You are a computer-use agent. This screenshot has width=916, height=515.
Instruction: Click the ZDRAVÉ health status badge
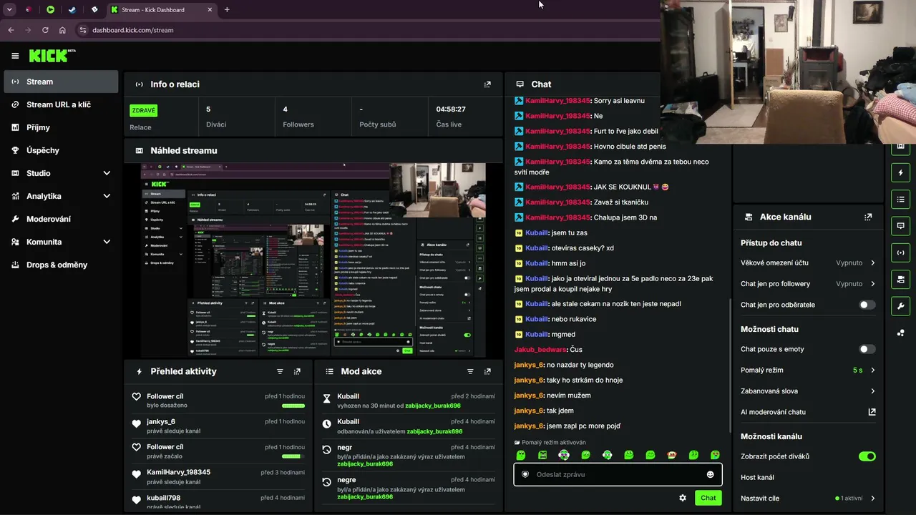point(143,110)
